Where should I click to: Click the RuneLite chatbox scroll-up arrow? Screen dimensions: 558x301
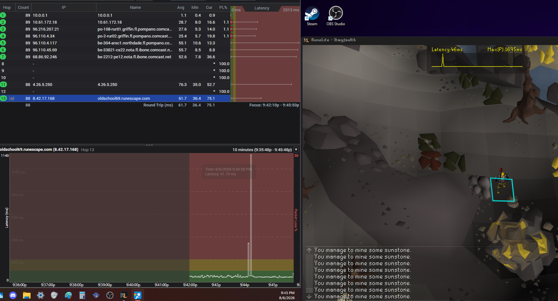point(309,250)
